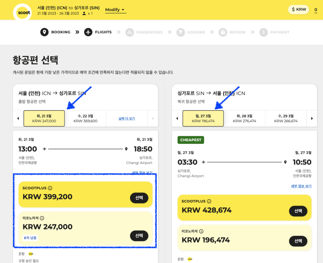The height and width of the screenshot is (263, 323).
Task: Show info for return ScootPlus fare
Action: 209,201
